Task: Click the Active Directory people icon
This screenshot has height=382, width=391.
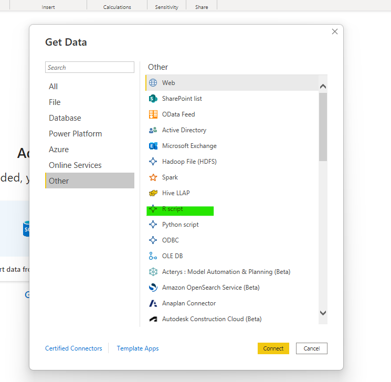Action: pos(153,130)
